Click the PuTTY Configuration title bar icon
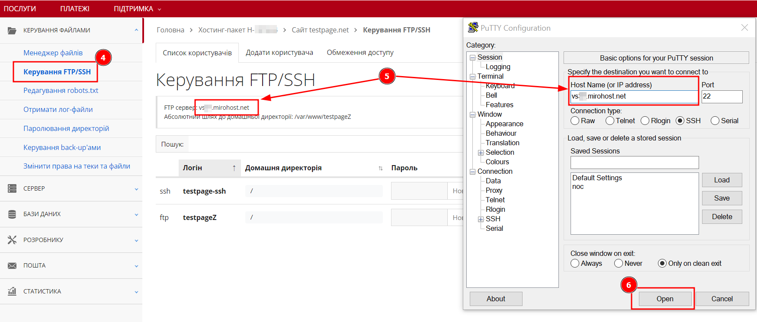The height and width of the screenshot is (322, 757). (x=473, y=28)
